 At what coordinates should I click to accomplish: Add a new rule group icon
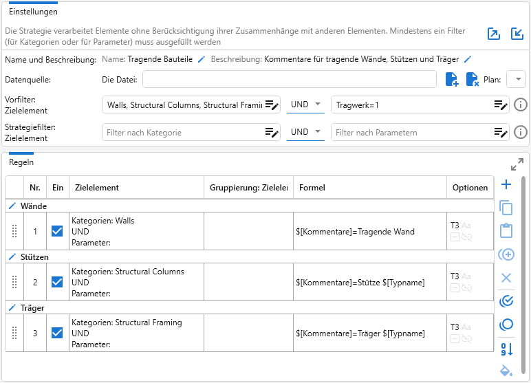506,254
